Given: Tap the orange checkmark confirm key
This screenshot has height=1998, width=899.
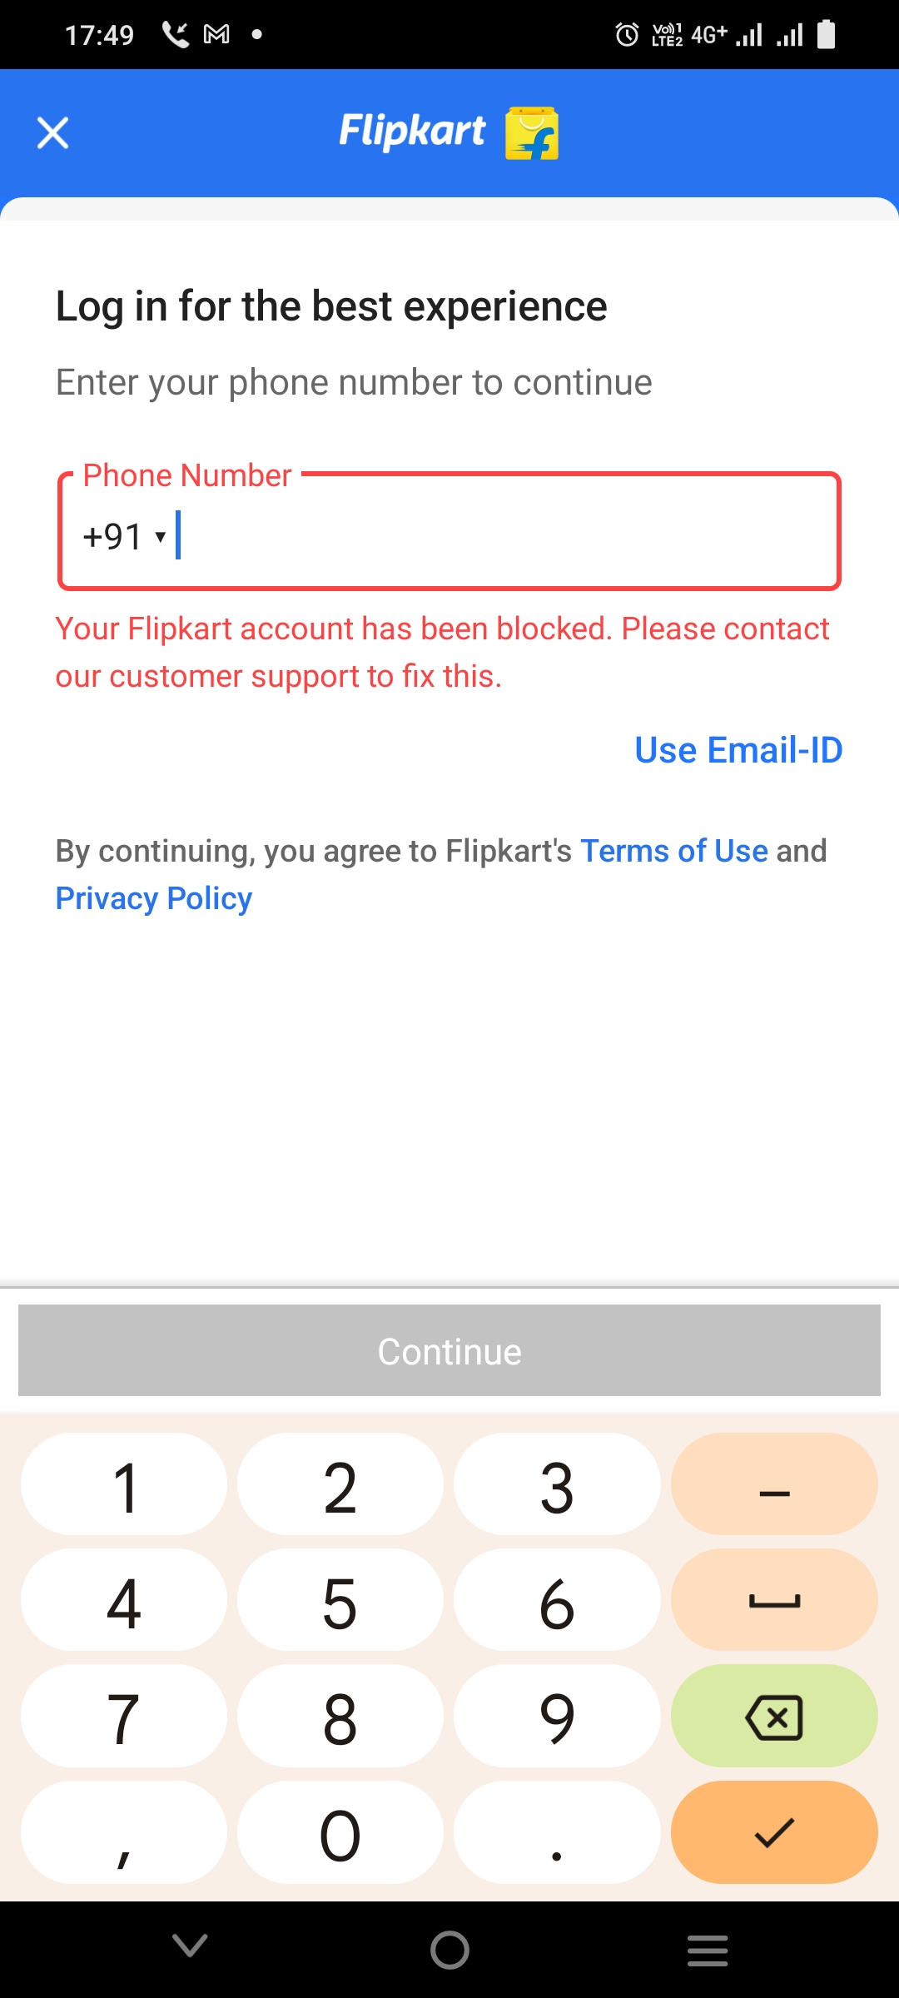Looking at the screenshot, I should coord(773,1832).
